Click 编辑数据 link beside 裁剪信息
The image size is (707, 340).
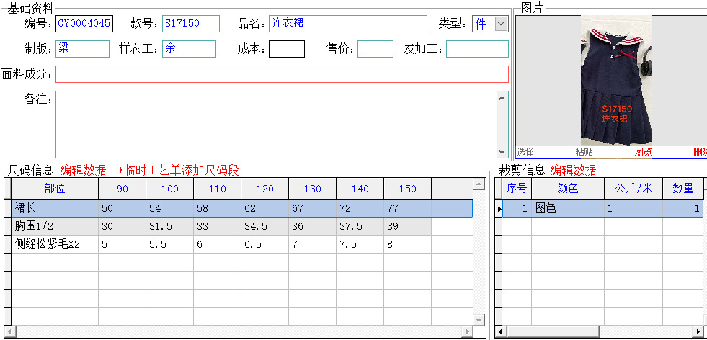pos(573,171)
